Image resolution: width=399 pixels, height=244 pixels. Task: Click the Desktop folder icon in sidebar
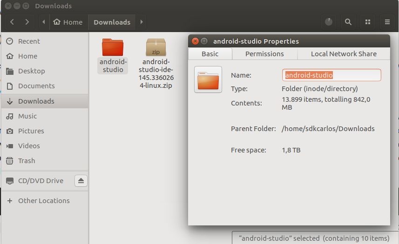point(10,72)
